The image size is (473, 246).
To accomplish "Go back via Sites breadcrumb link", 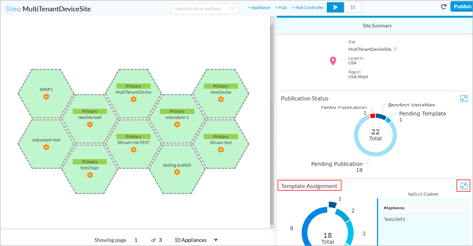I will pyautogui.click(x=12, y=9).
